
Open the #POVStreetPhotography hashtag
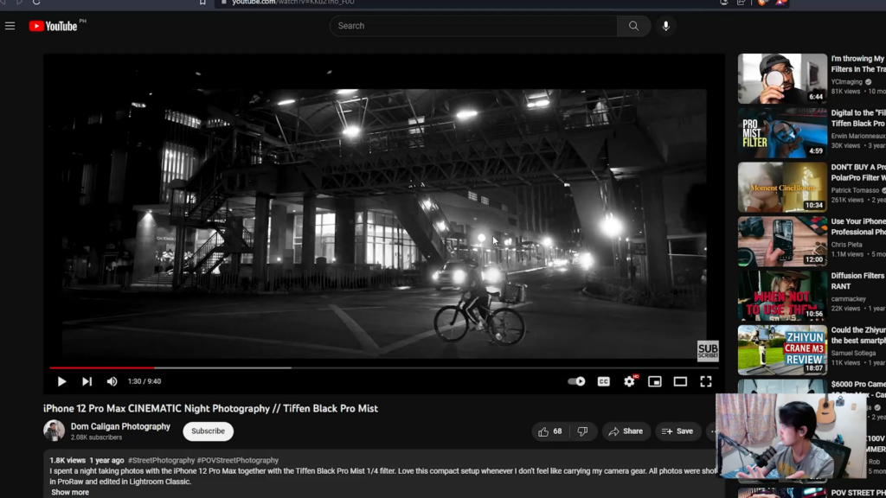tap(238, 460)
